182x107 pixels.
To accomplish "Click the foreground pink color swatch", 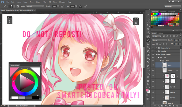I will 147,90.
